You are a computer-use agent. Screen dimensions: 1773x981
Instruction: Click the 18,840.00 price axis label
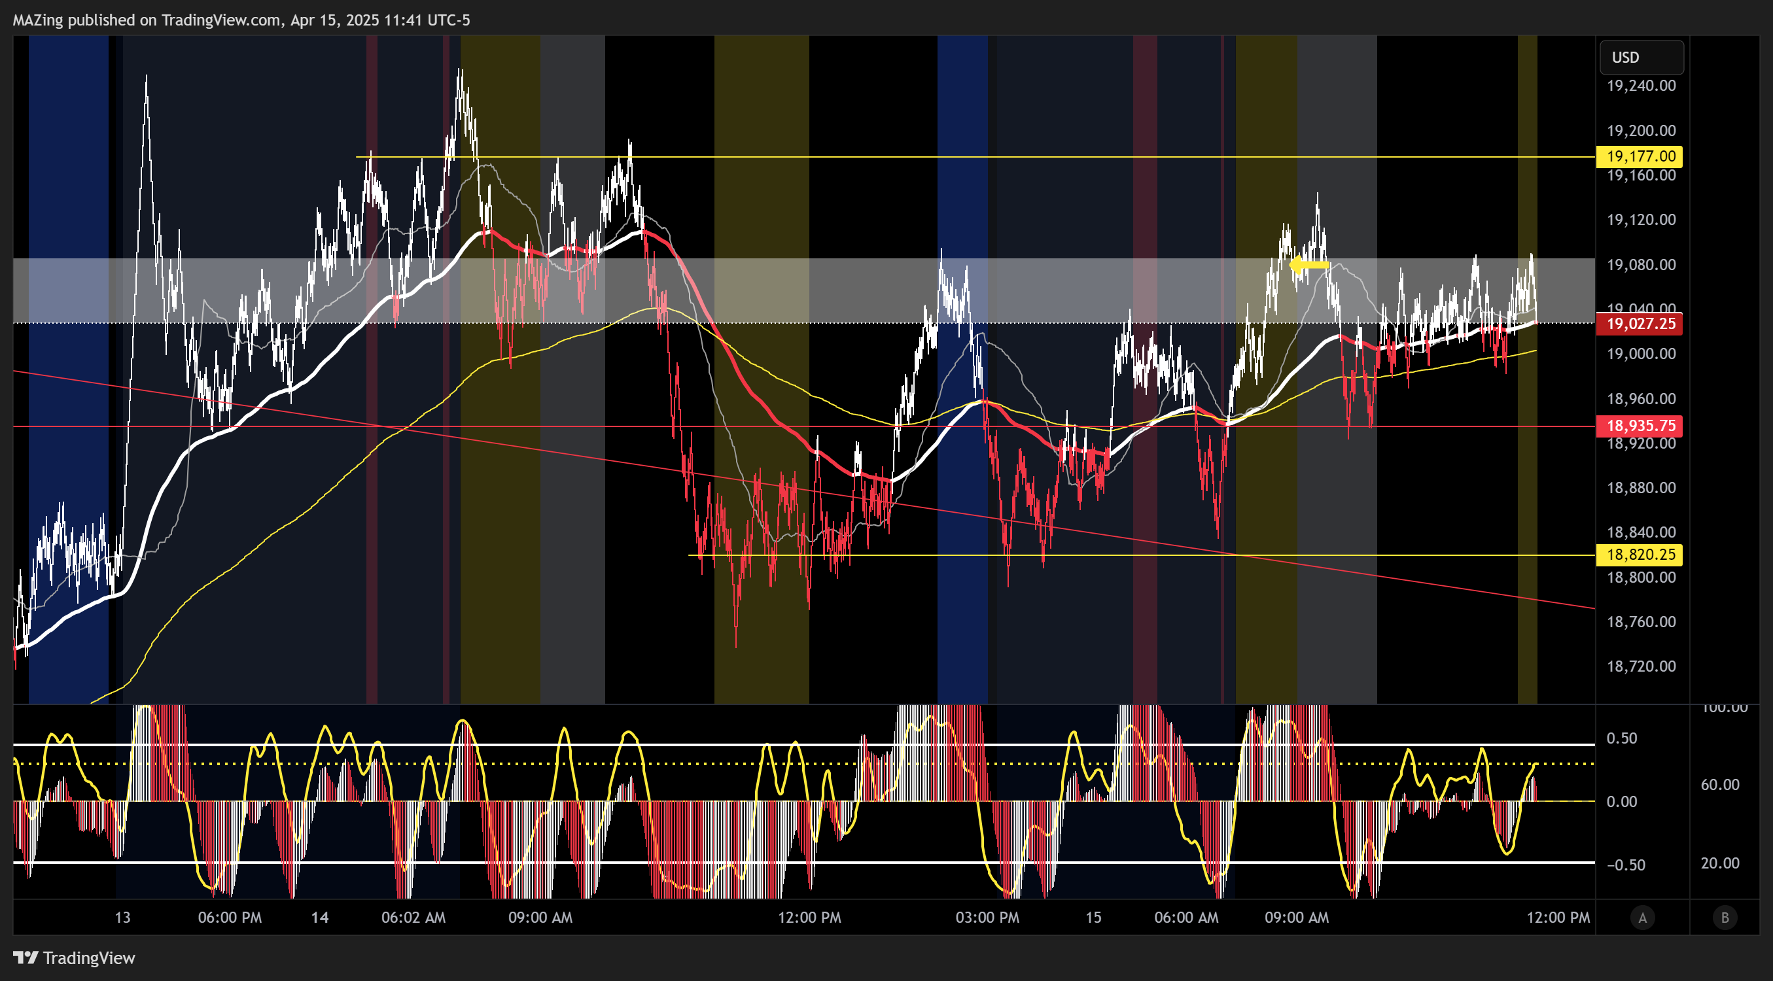click(x=1641, y=532)
